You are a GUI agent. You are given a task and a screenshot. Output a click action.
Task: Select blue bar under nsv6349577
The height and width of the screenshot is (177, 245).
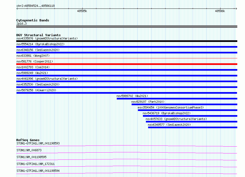193,127
